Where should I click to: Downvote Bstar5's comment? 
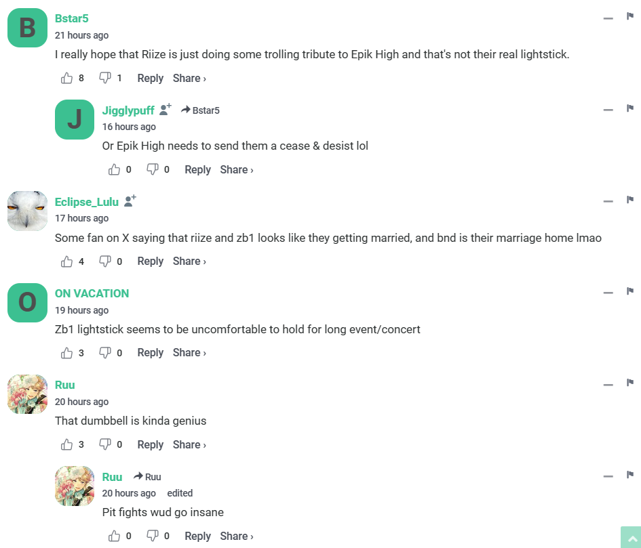tap(104, 78)
